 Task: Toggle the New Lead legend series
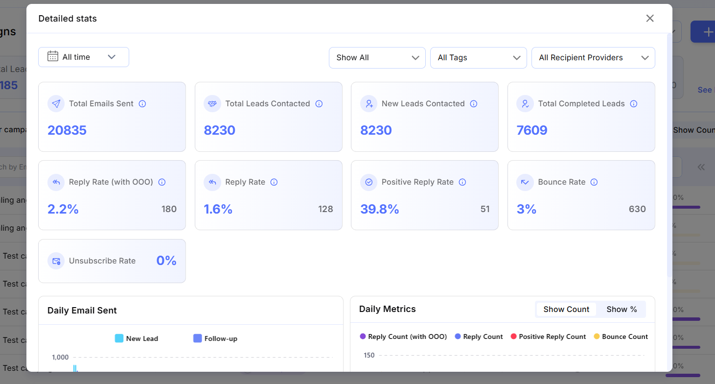tap(137, 338)
